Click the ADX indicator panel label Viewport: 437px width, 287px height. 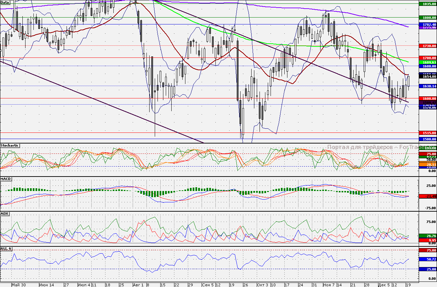(4, 214)
